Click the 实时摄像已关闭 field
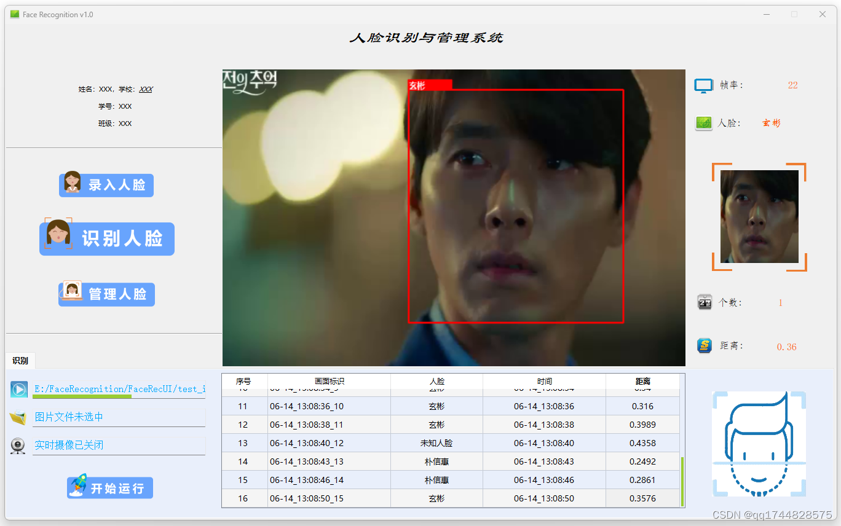This screenshot has height=526, width=841. coord(119,446)
